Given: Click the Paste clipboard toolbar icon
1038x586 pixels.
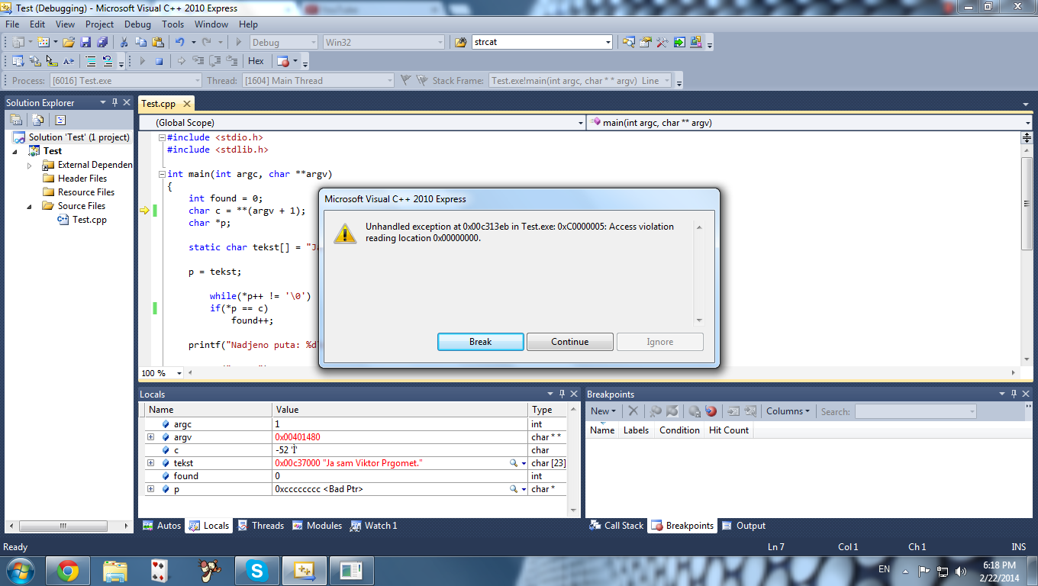Looking at the screenshot, I should click(x=158, y=42).
